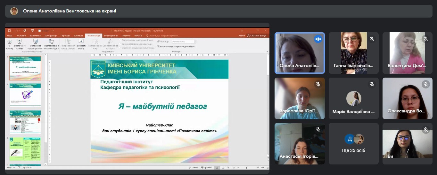Click the speaking indicator on Олена Анатоліївна's tile
Image resolution: width=437 pixels, height=175 pixels.
point(318,39)
